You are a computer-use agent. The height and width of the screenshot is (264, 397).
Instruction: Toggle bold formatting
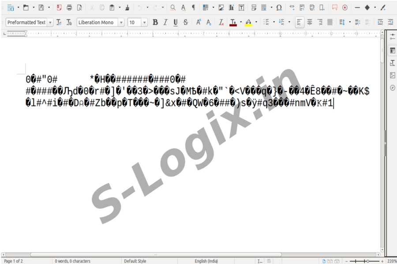pyautogui.click(x=155, y=22)
